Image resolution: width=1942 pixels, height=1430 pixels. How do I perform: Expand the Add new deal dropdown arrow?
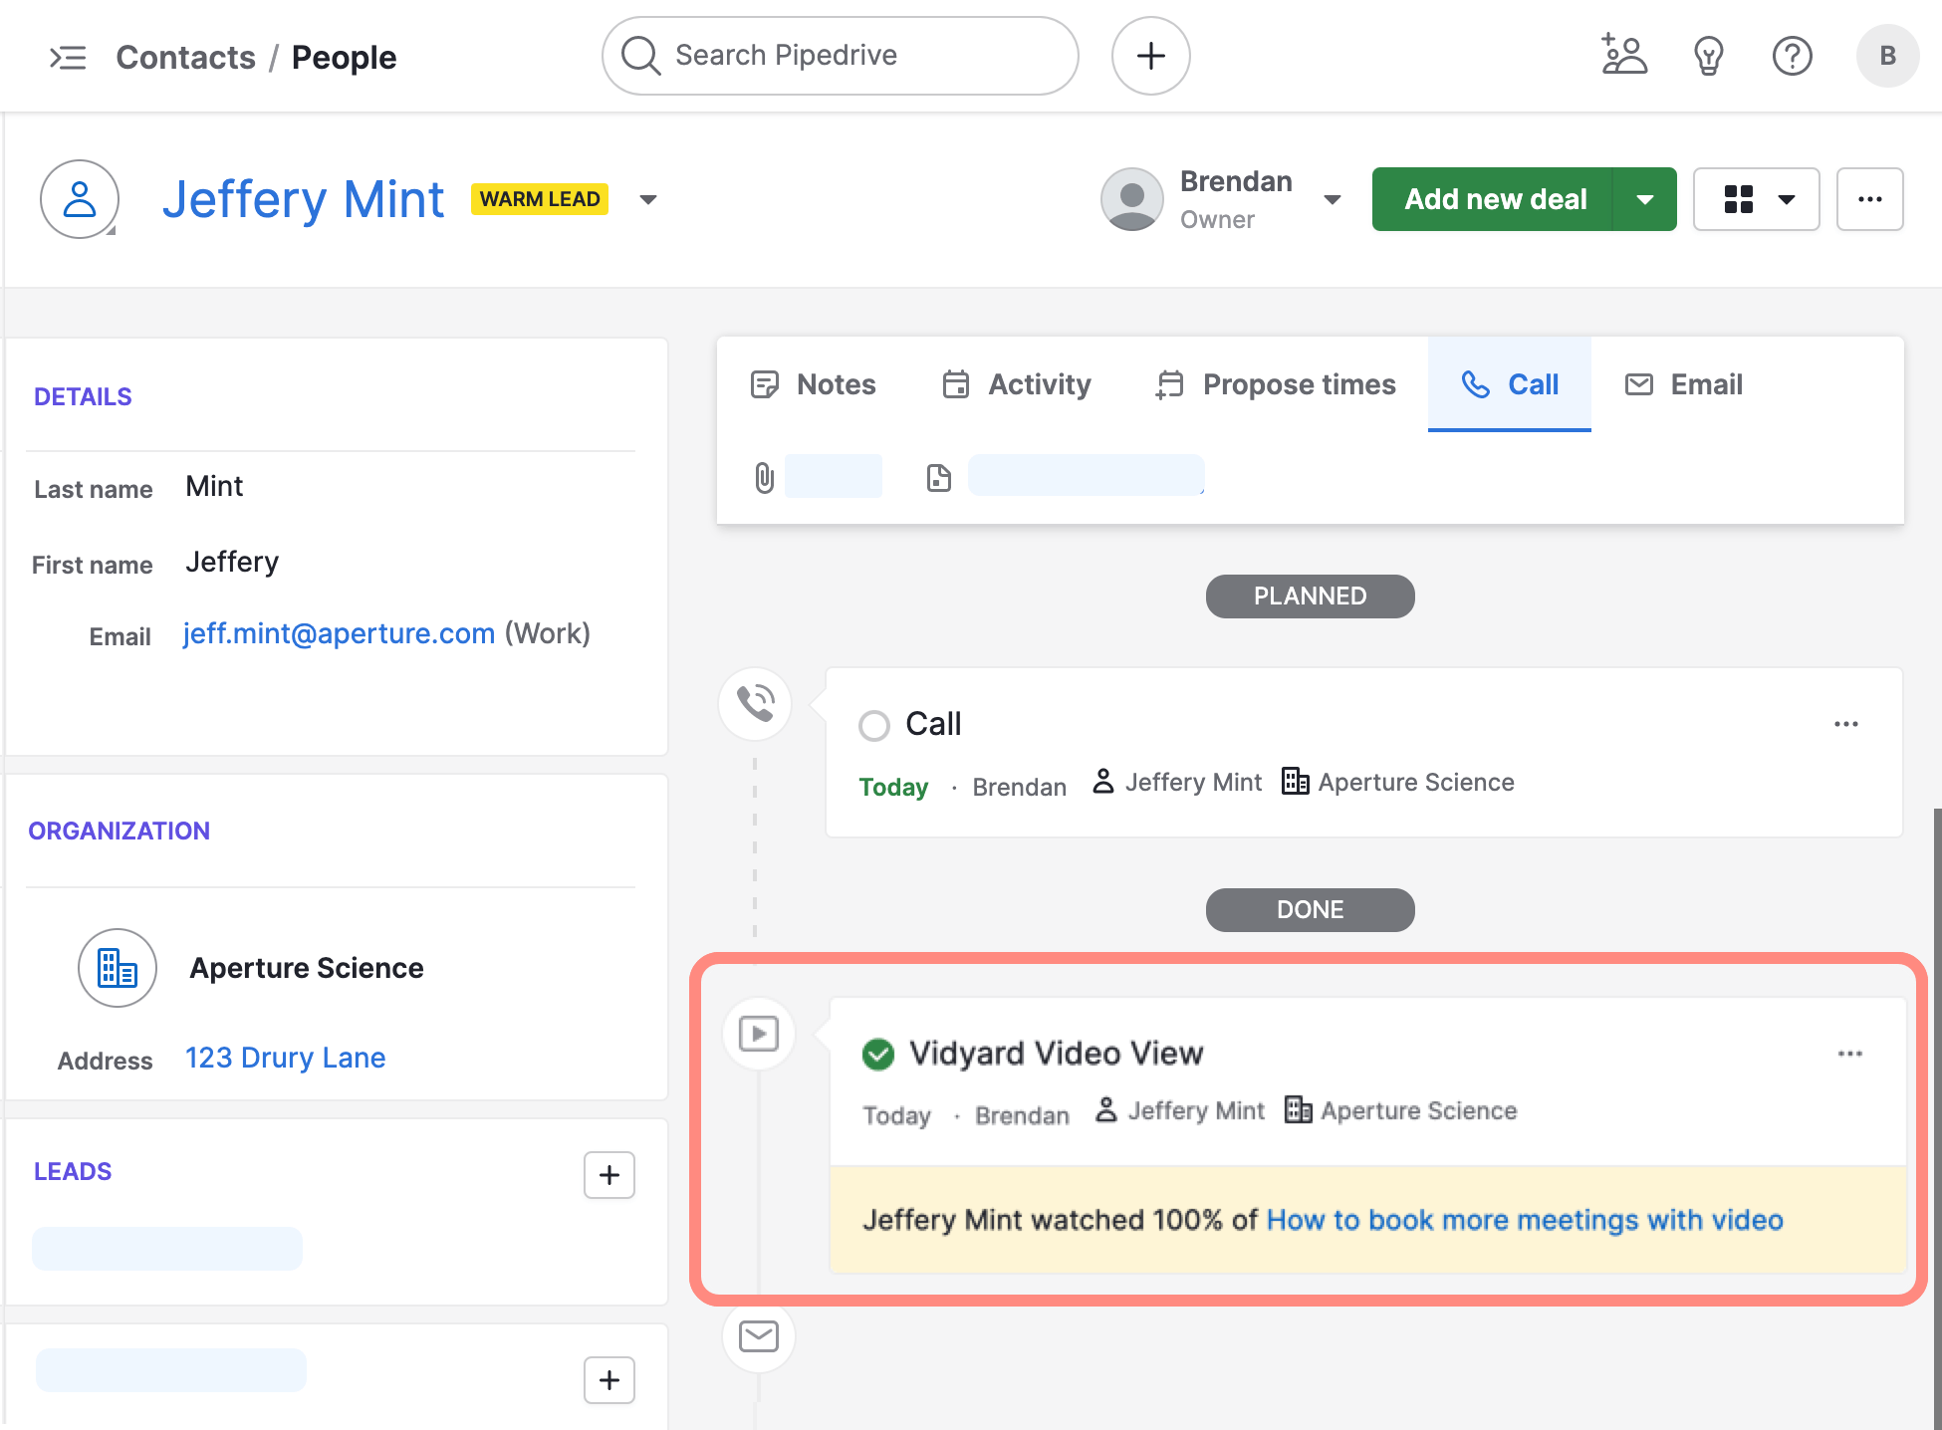pyautogui.click(x=1645, y=199)
